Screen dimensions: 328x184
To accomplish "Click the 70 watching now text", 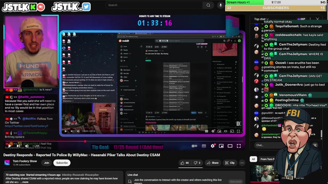I will tap(15, 175).
